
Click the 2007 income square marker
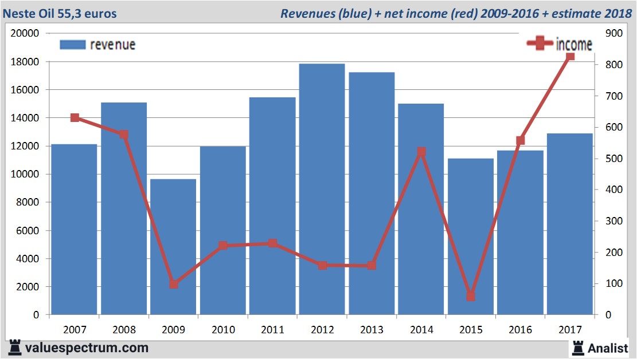click(x=75, y=118)
